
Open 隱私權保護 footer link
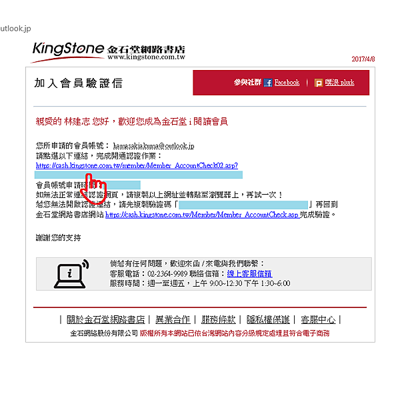(x=268, y=319)
